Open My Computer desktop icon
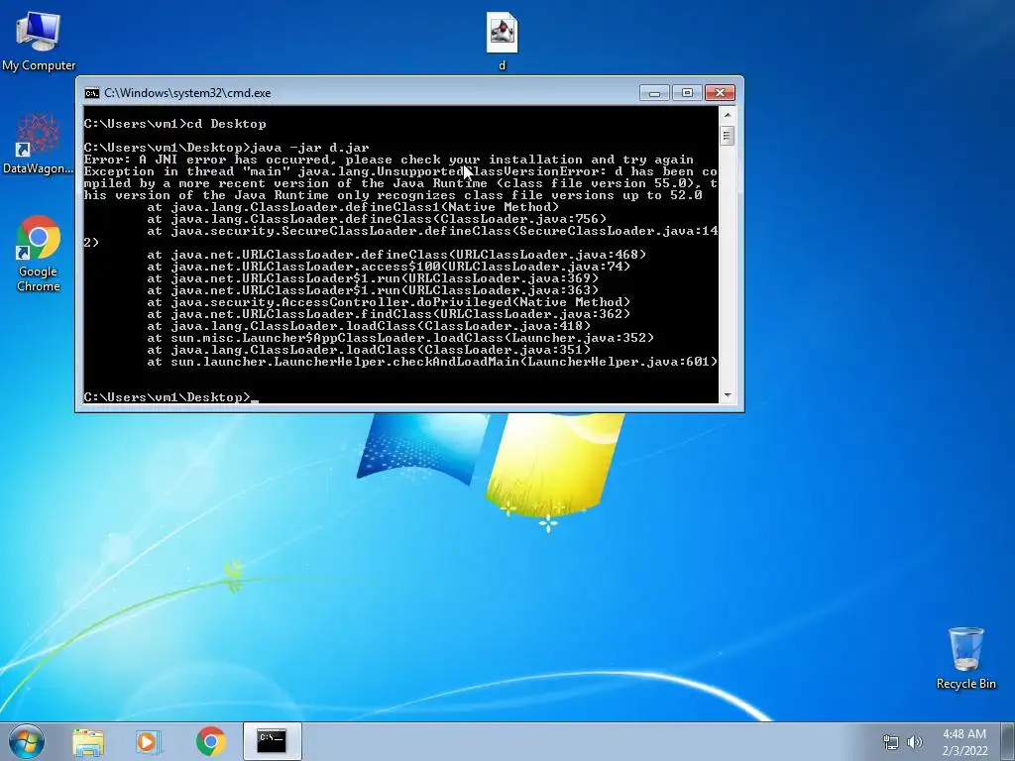The width and height of the screenshot is (1015, 761). tap(39, 40)
